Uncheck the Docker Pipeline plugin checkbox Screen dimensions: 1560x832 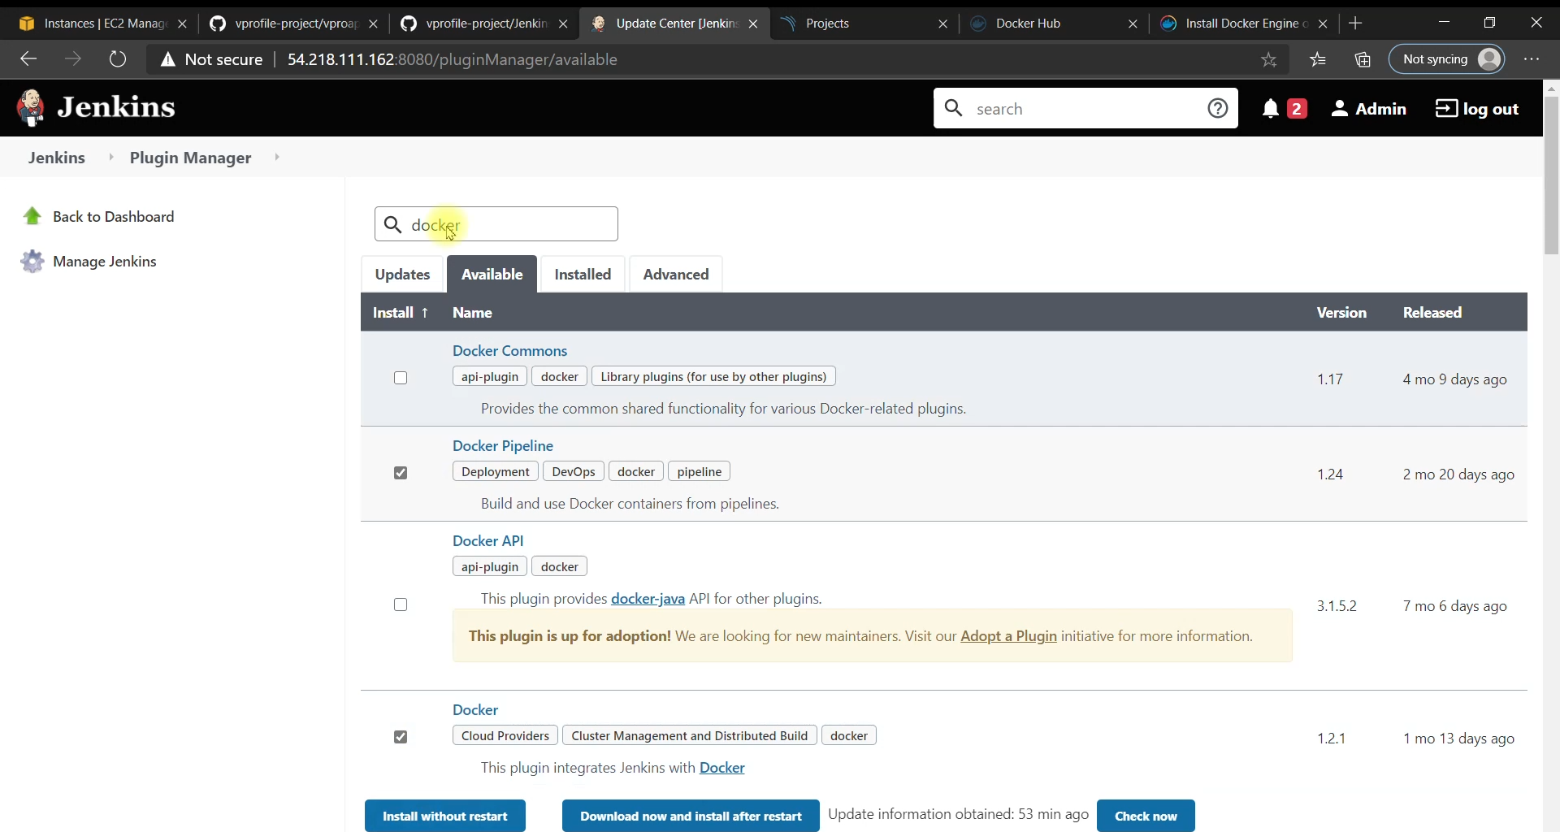401,473
